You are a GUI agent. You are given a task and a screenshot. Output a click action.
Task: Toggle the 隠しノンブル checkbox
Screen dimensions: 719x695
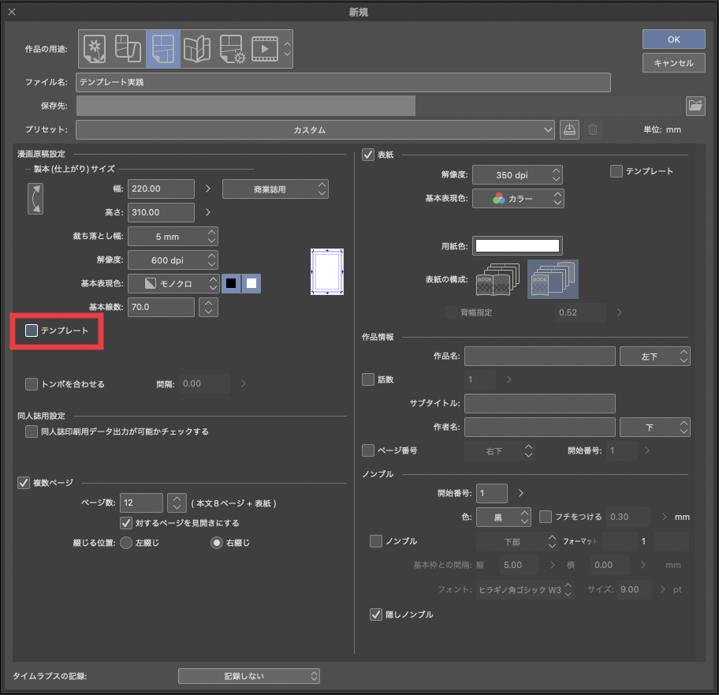point(376,614)
